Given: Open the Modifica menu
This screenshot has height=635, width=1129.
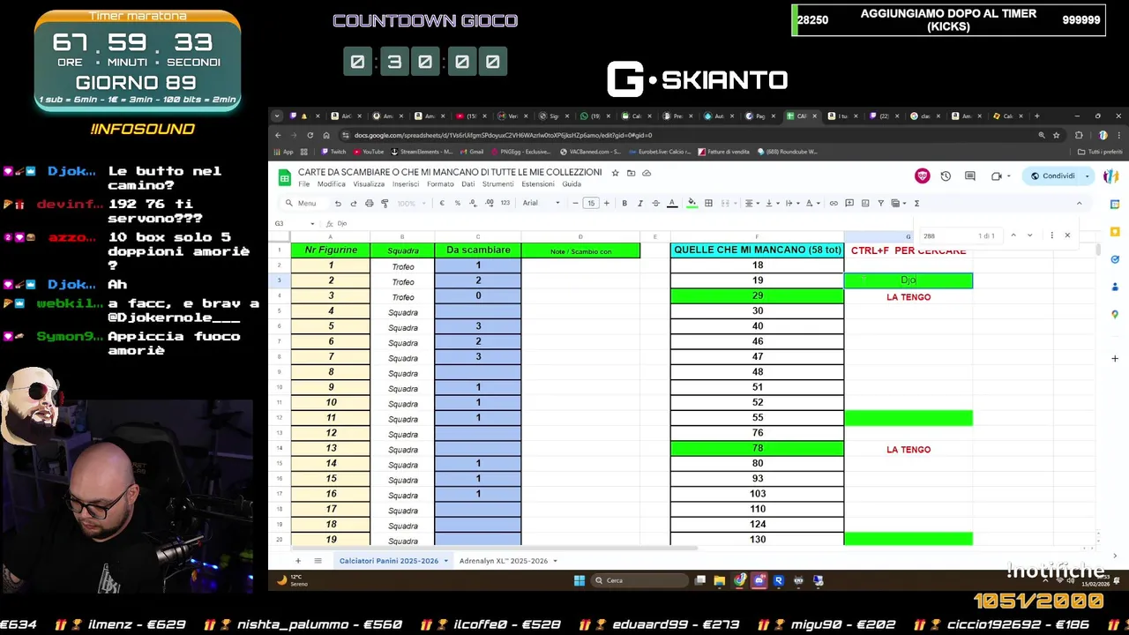Looking at the screenshot, I should tap(332, 184).
